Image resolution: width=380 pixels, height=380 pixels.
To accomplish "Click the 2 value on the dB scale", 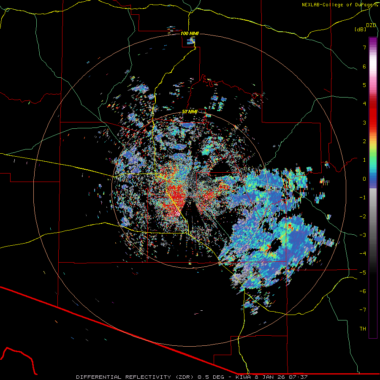I will pyautogui.click(x=364, y=141).
